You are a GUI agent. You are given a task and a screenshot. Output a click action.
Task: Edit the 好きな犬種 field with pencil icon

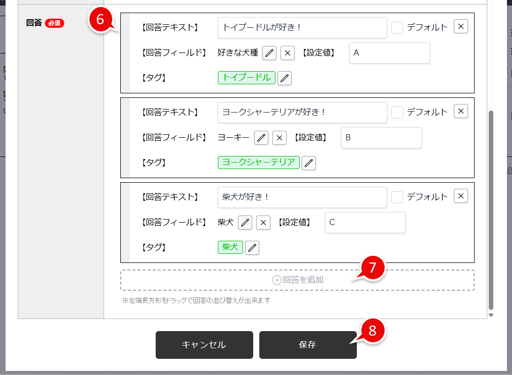coord(269,52)
